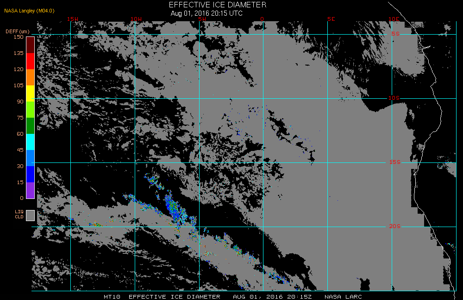This screenshot has height=300, width=463.
Task: Click the footer date AUG 01, 2016 20:15Z
Action: pos(272,297)
